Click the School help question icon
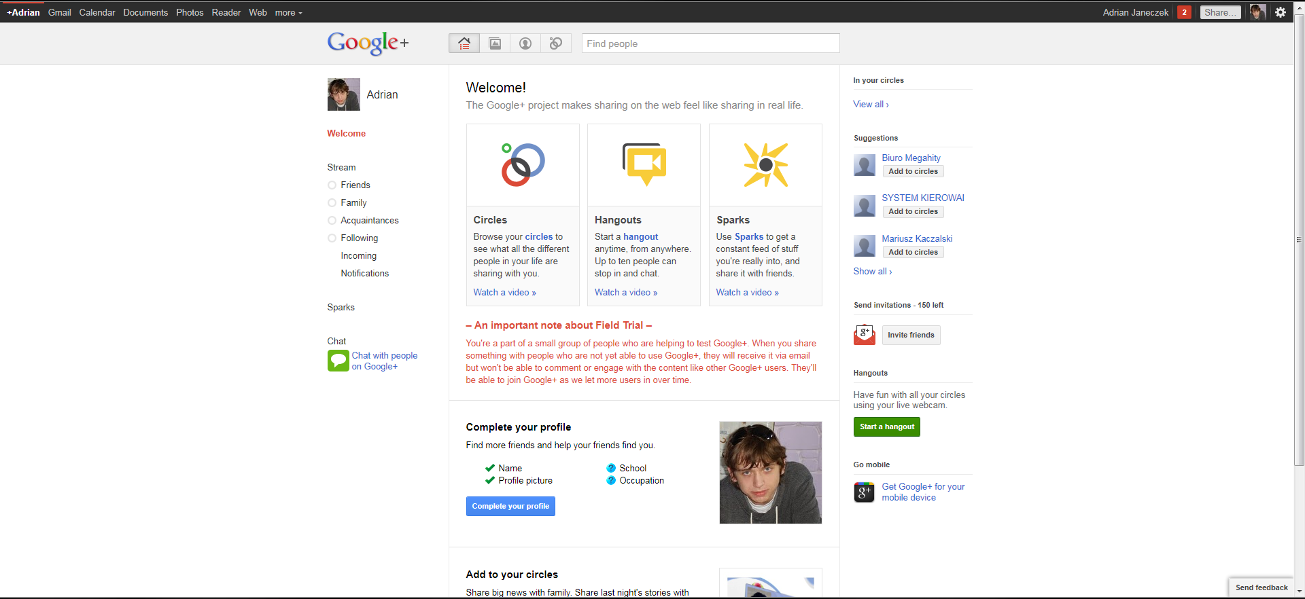 (x=611, y=468)
